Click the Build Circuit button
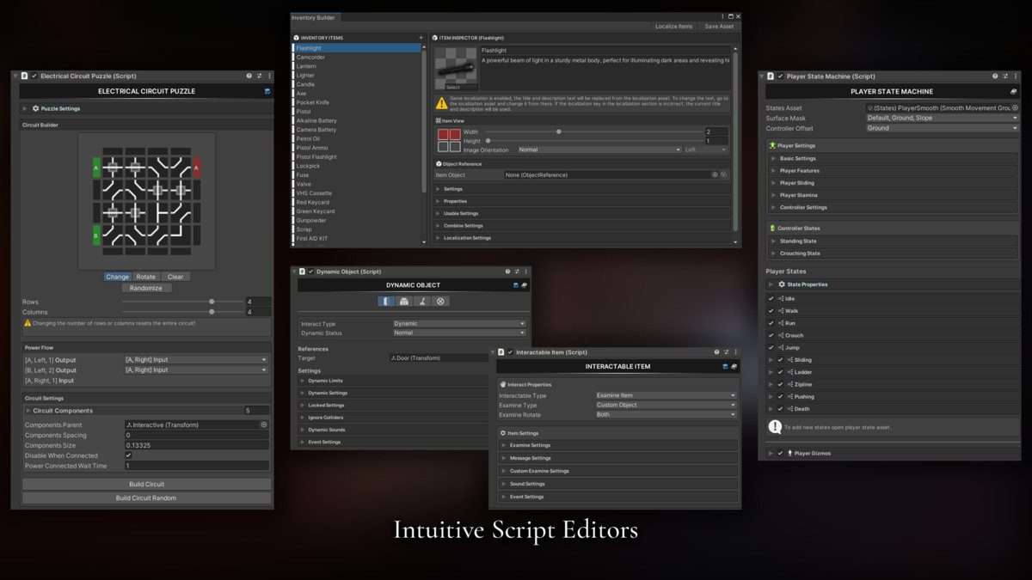The width and height of the screenshot is (1032, 580). 146,485
